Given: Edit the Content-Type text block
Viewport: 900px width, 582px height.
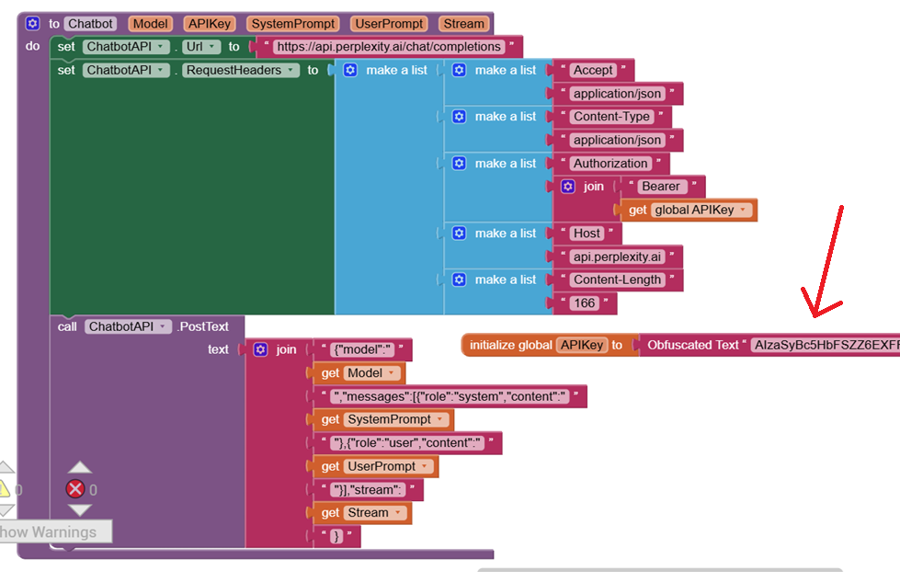Looking at the screenshot, I should pos(611,117).
